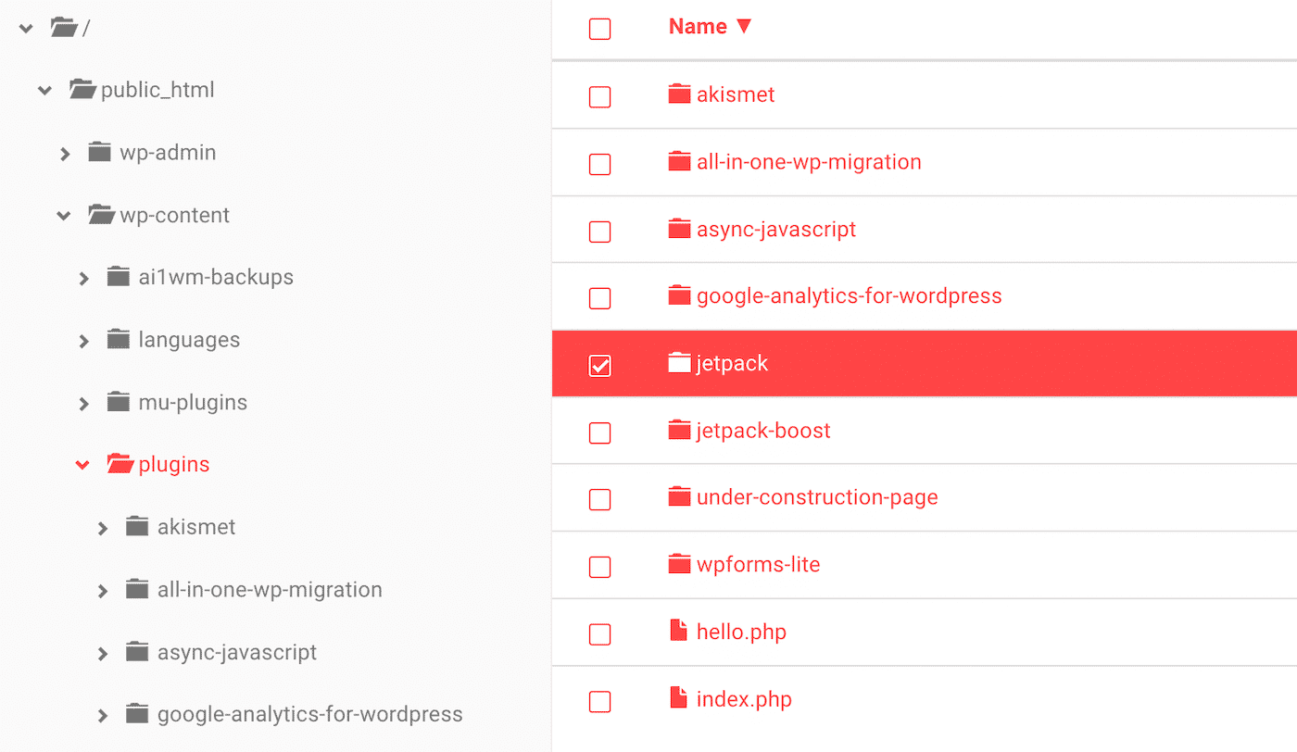1297x752 pixels.
Task: Collapse the plugins tree node
Action: [x=82, y=465]
